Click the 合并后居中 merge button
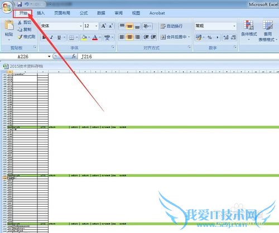The image size is (279, 233). [x=174, y=37]
